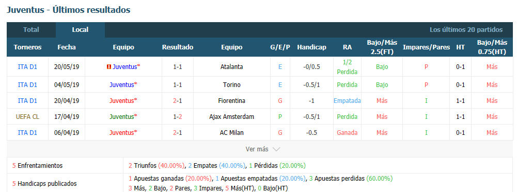Expand the Ver más chevron arrow
517x192 pixels.
tap(276, 149)
